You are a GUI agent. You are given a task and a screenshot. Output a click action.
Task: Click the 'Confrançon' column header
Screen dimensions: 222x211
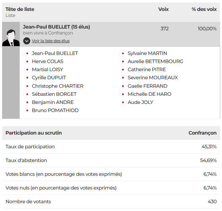pyautogui.click(x=202, y=133)
